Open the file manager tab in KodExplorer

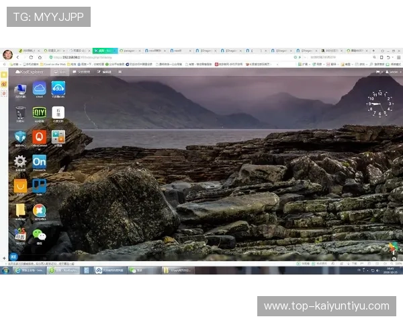pos(82,71)
